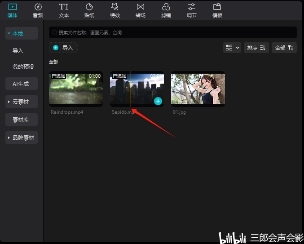Click the 01:00 duration on Raindrops clip
Image resolution: width=304 pixels, height=244 pixels.
95,76
